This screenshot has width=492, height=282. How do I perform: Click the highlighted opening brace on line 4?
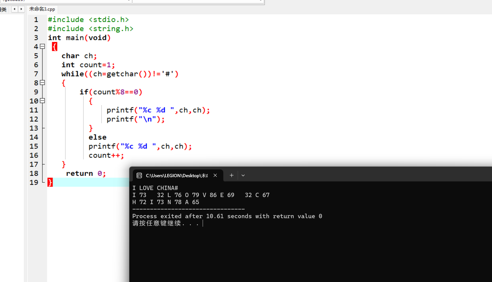click(x=54, y=47)
